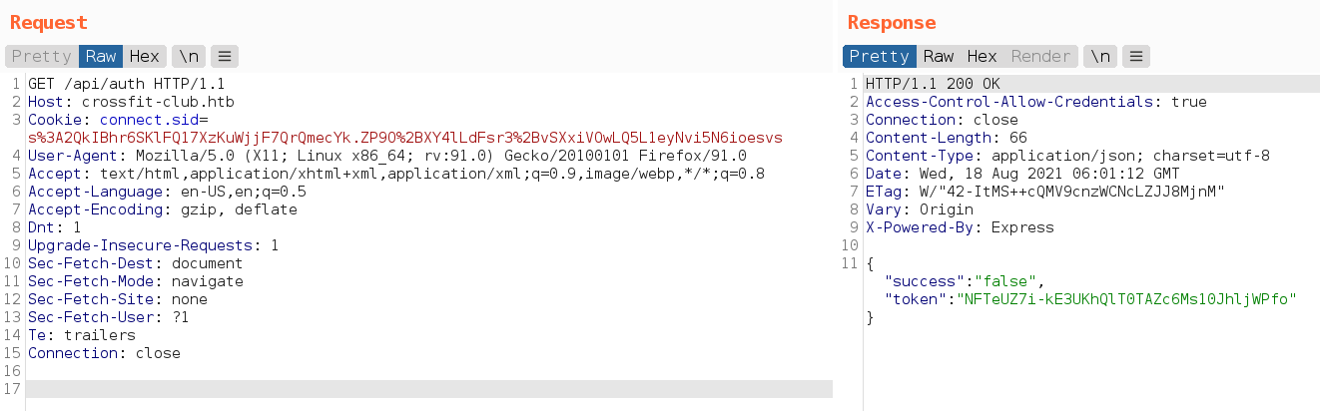This screenshot has width=1320, height=411.
Task: Open the Render tab in Response
Action: [x=1040, y=56]
